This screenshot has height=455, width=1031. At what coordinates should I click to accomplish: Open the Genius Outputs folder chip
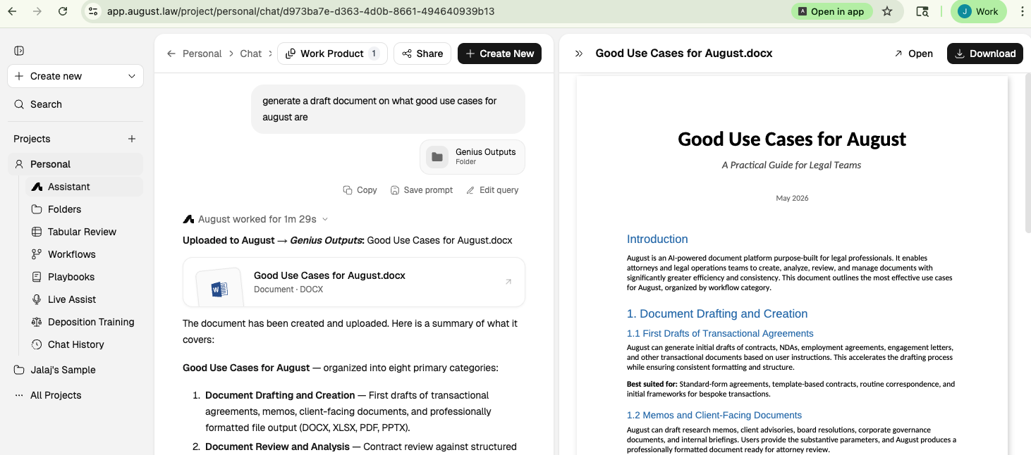[472, 156]
